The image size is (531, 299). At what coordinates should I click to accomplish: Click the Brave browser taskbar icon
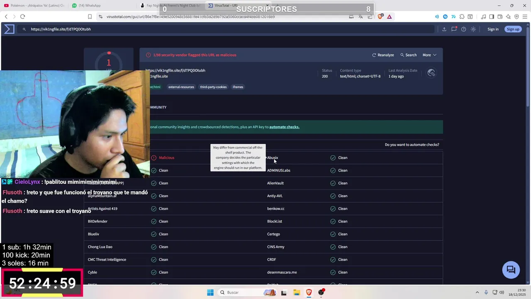(x=309, y=292)
